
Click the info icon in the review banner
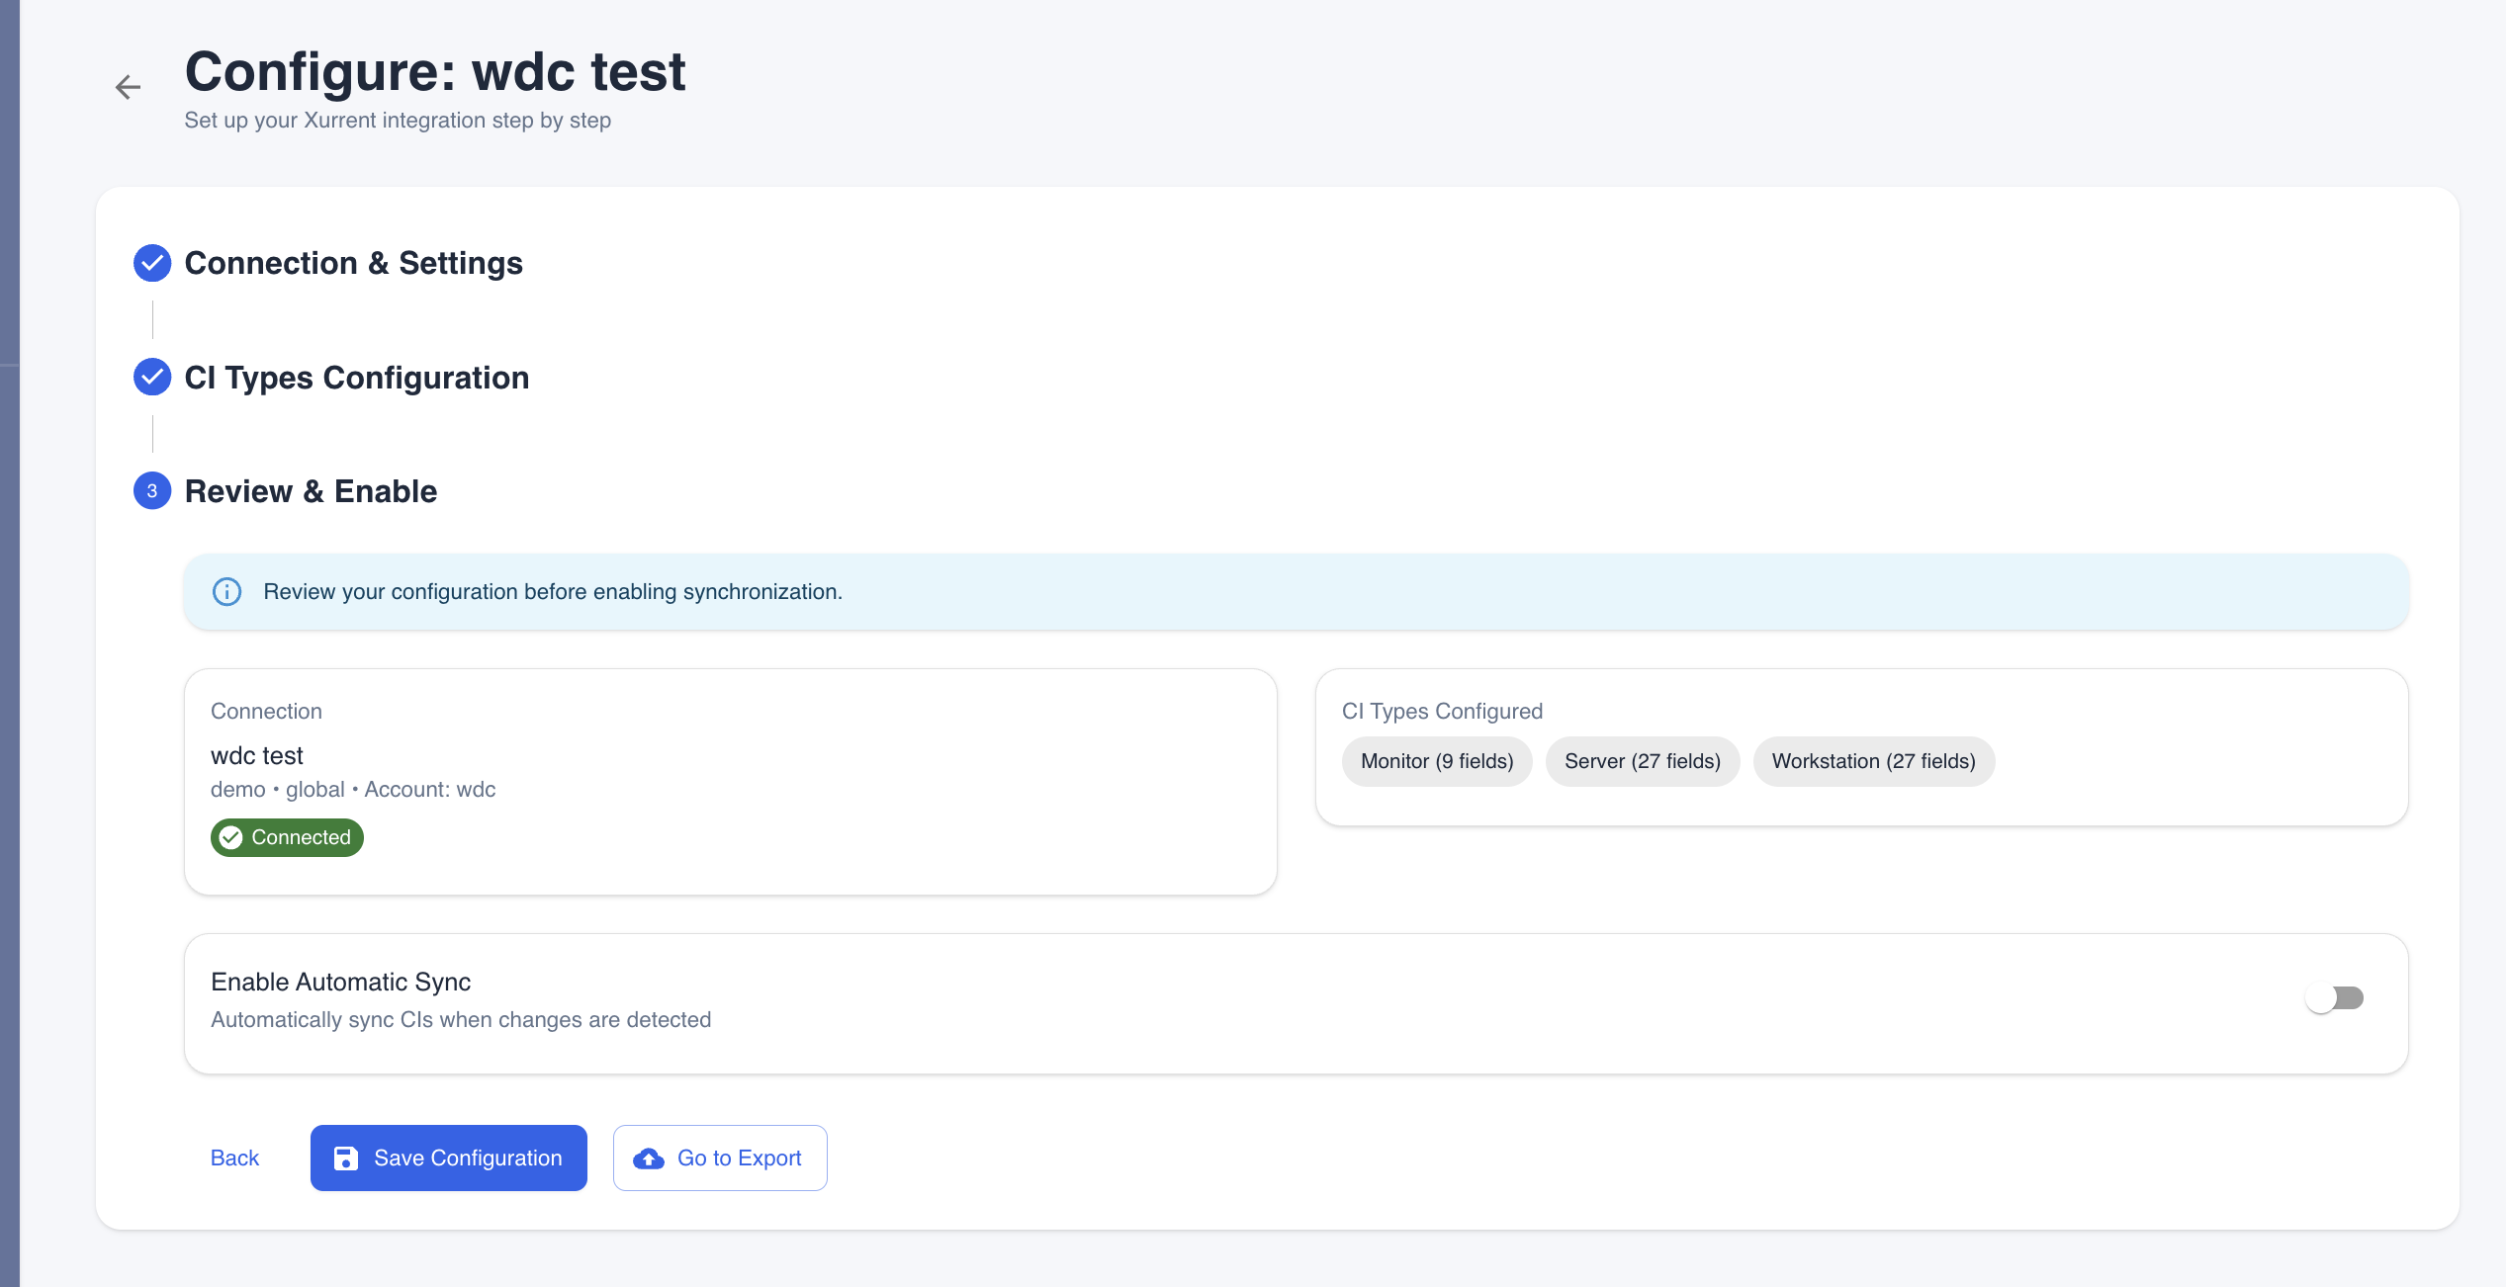coord(226,591)
